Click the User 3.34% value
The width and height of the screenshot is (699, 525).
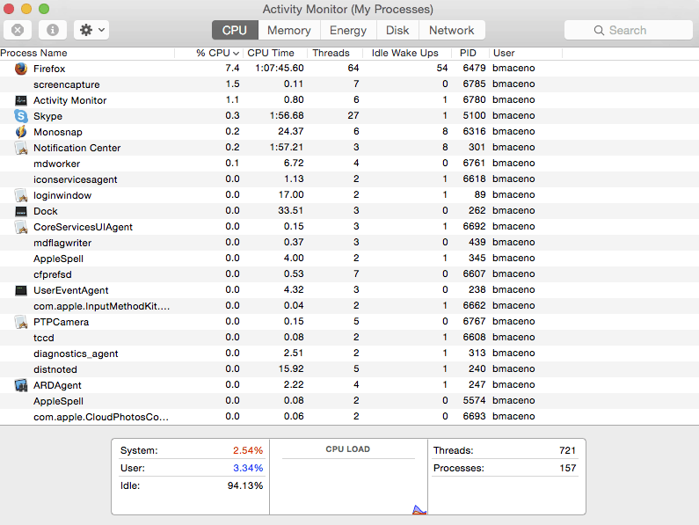click(x=248, y=468)
